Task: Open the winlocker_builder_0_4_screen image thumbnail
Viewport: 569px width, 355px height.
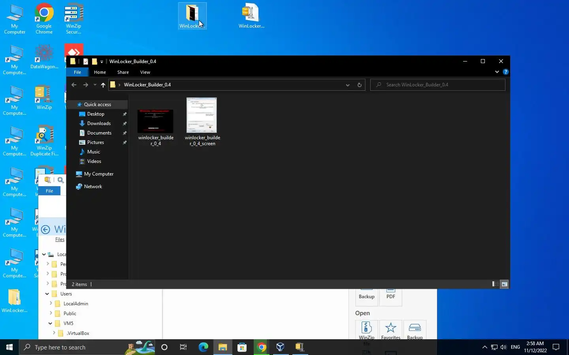Action: (x=202, y=115)
